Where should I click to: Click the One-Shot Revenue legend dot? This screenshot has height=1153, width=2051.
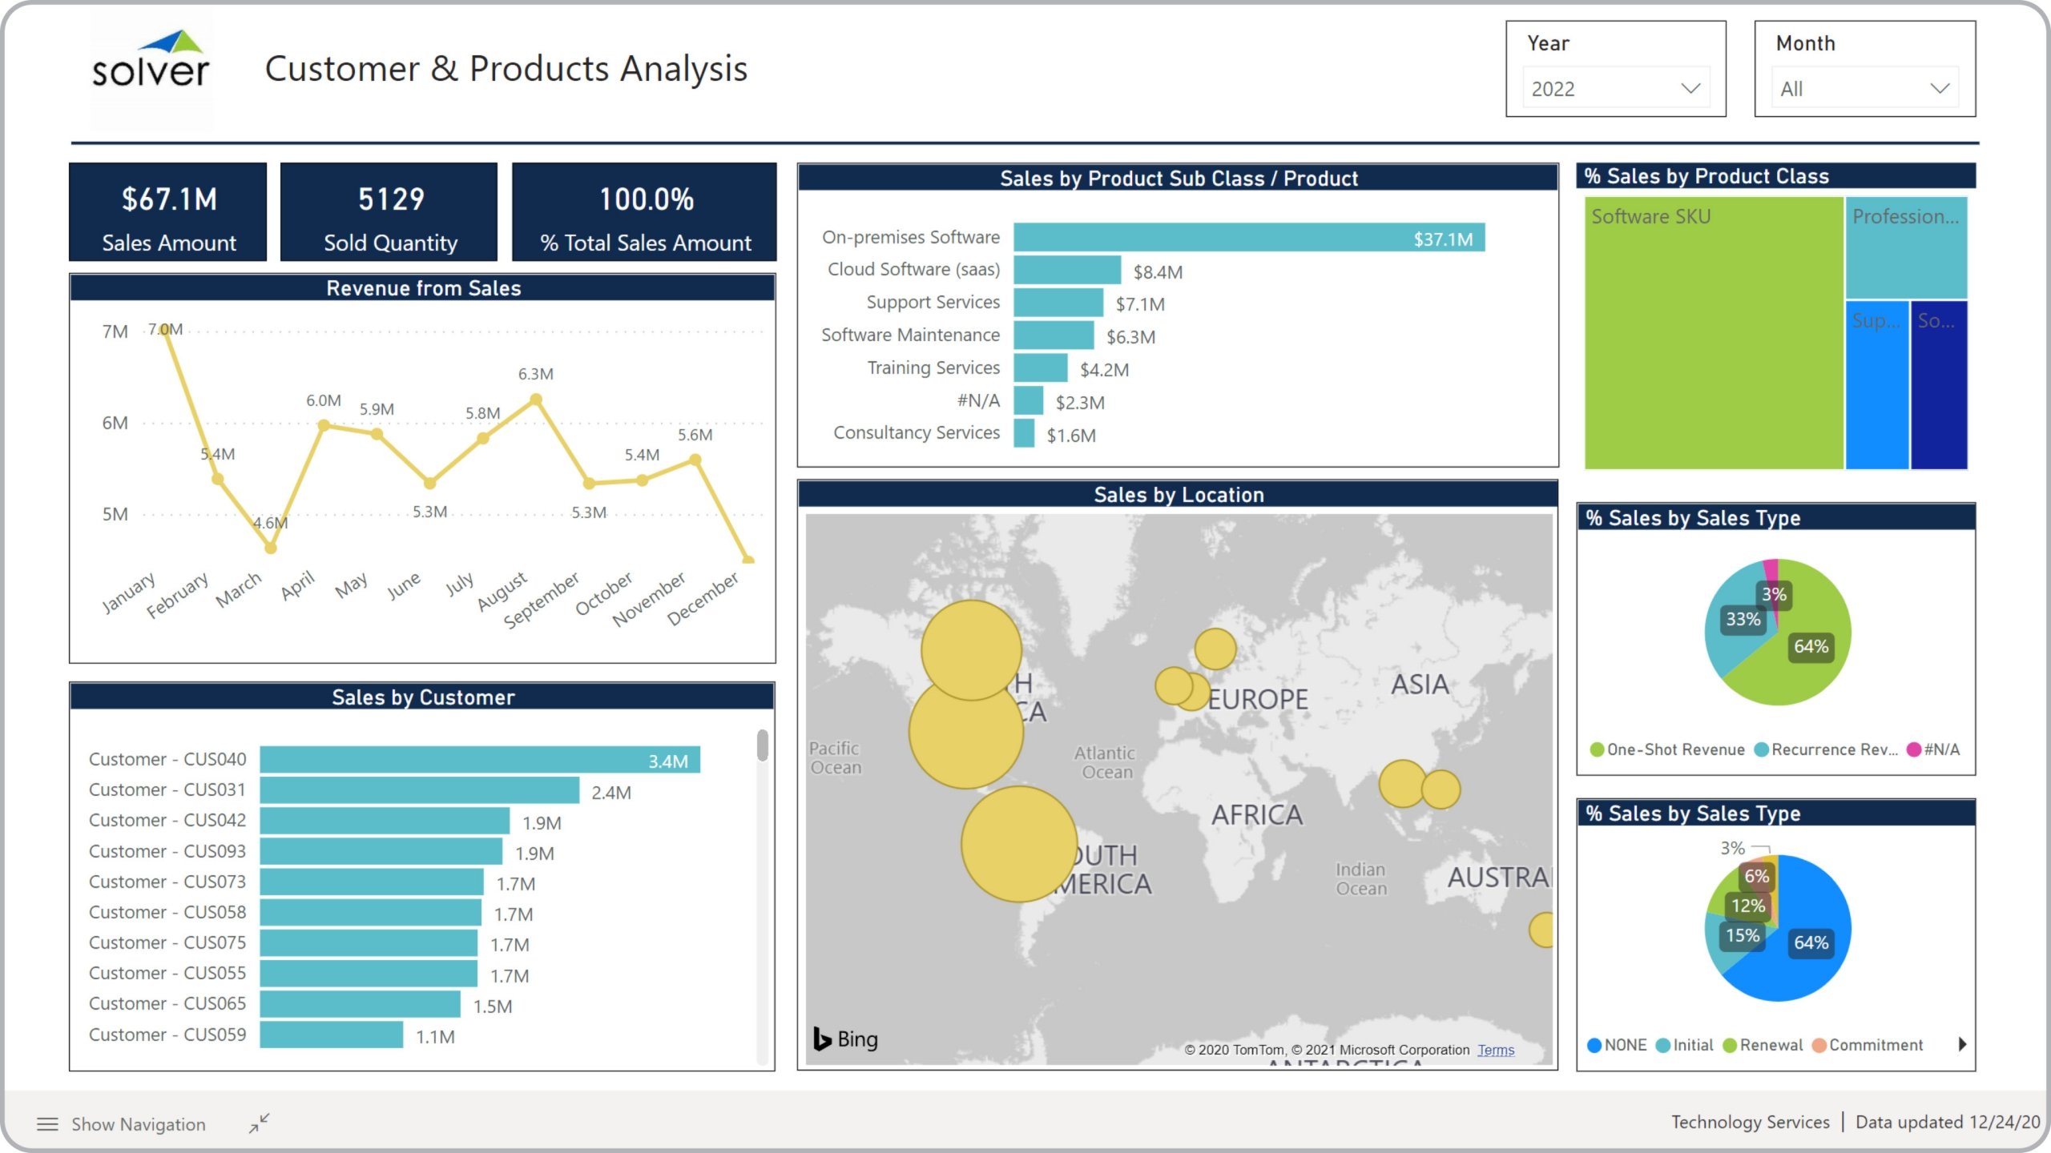[1597, 749]
